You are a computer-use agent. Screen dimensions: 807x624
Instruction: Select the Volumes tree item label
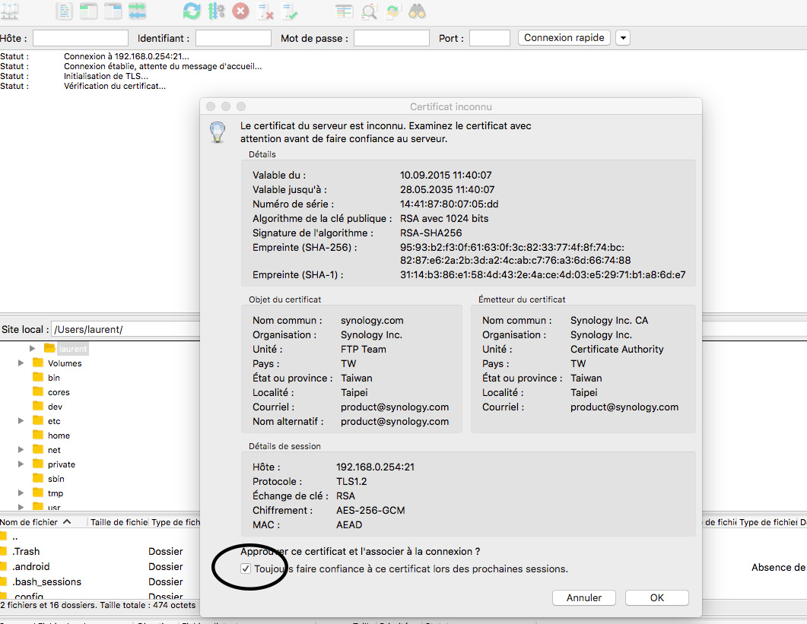tap(65, 363)
